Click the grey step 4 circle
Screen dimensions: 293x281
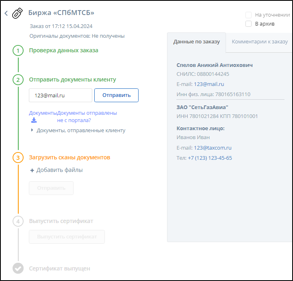tap(18, 221)
